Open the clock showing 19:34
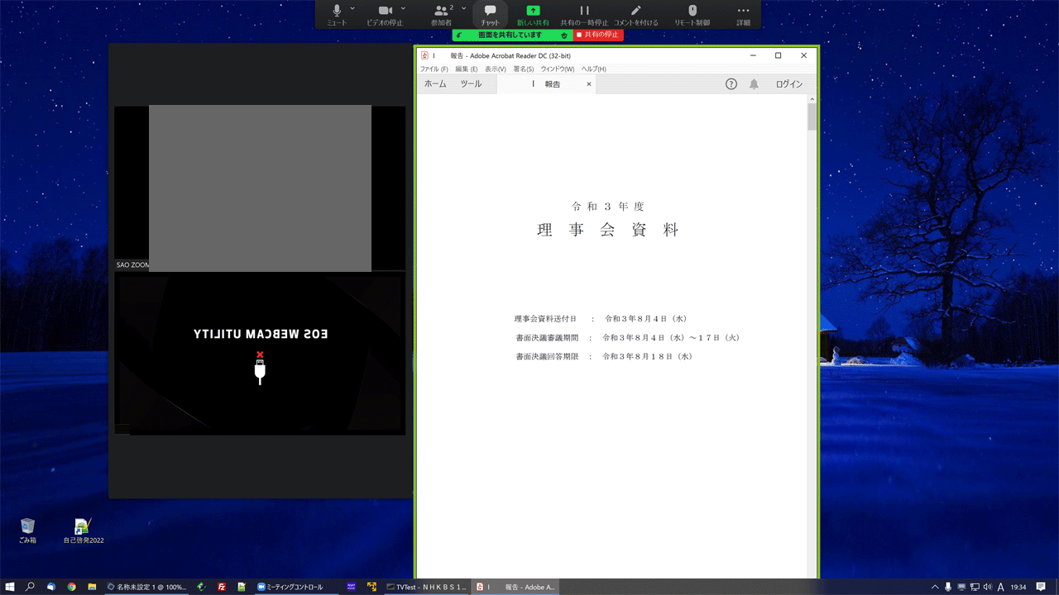This screenshot has width=1059, height=595. coord(1018,587)
